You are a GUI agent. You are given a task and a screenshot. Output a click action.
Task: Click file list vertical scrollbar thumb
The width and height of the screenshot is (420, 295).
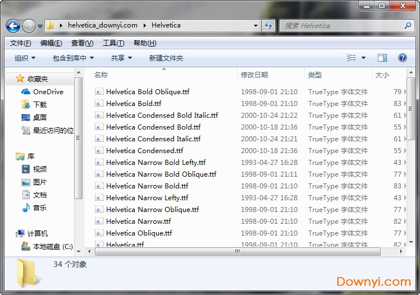tap(410, 108)
